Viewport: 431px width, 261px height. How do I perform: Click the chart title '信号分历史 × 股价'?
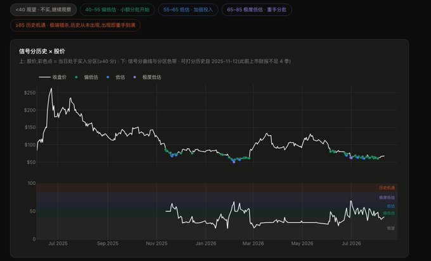pos(42,51)
